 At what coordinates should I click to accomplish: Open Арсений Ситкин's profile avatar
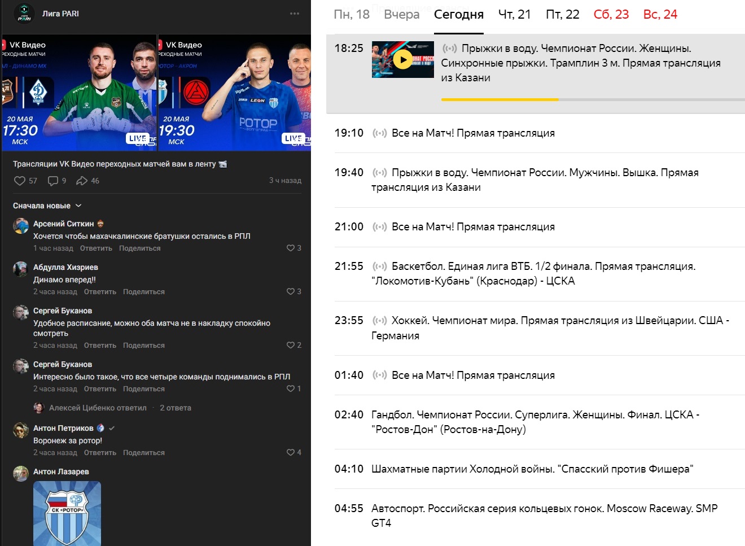pyautogui.click(x=21, y=226)
